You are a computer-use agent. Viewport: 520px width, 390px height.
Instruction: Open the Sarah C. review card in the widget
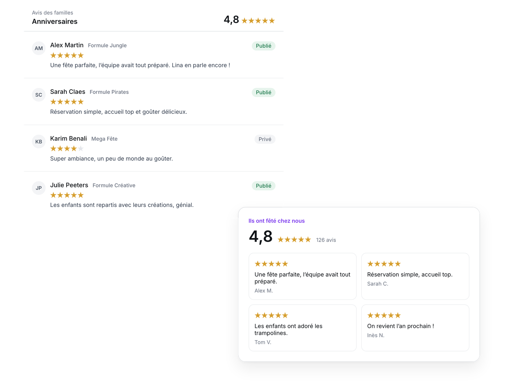point(415,276)
